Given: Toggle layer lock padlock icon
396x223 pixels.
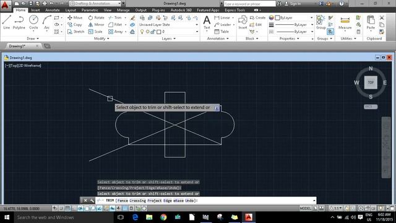Looking at the screenshot, I should (153, 32).
